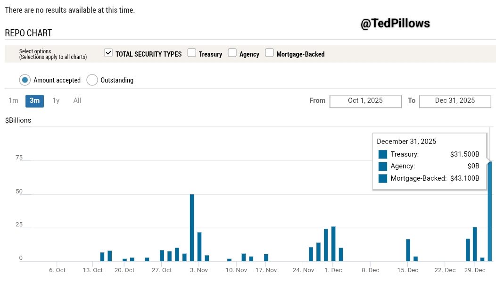Click the Mortgage-Backed legend square
The height and width of the screenshot is (283, 496).
click(x=382, y=178)
